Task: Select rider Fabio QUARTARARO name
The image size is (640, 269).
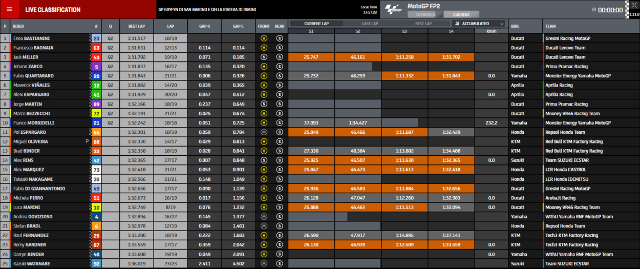Action: click(x=34, y=76)
